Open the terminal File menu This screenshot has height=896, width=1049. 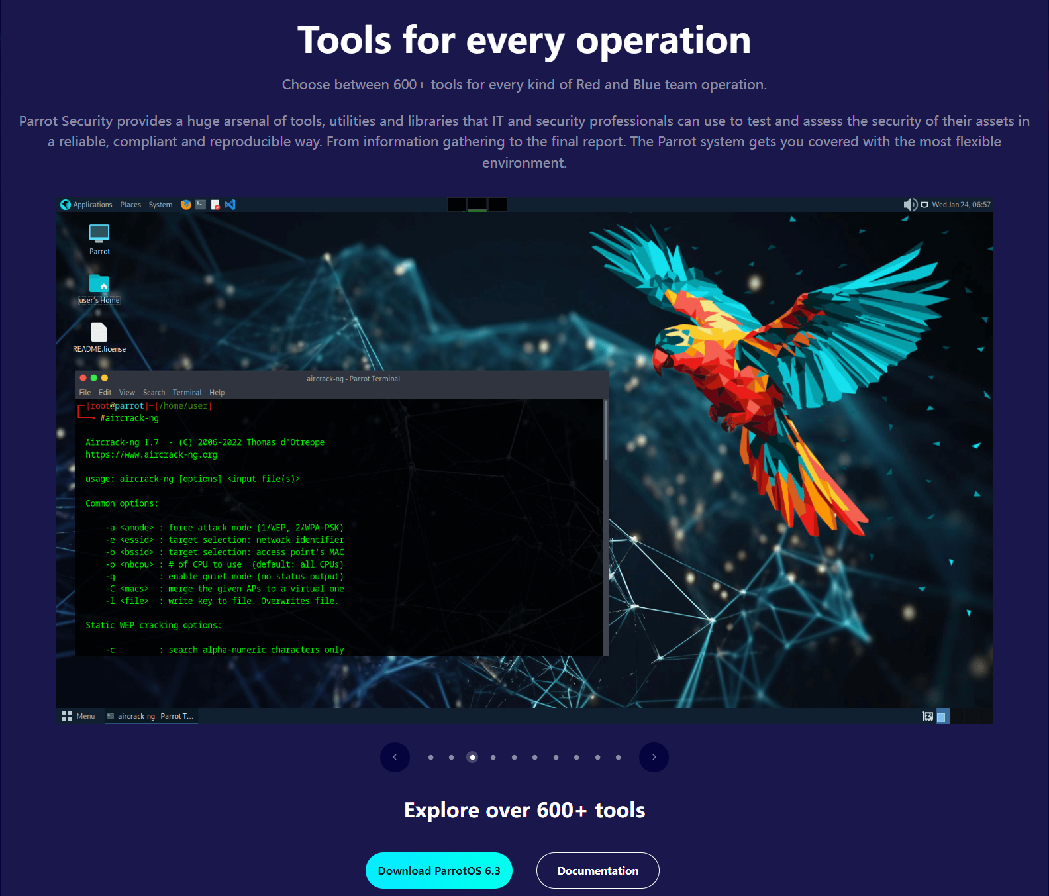coord(85,393)
